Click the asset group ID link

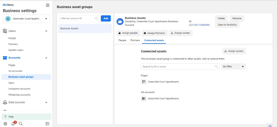click(199, 25)
